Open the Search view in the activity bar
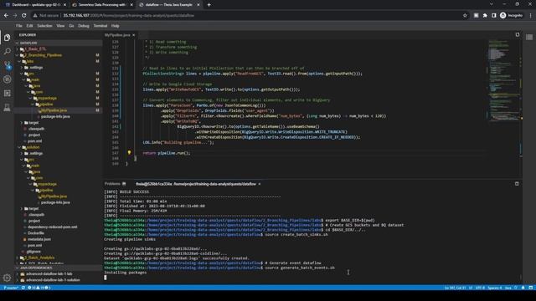 pyautogui.click(x=8, y=52)
